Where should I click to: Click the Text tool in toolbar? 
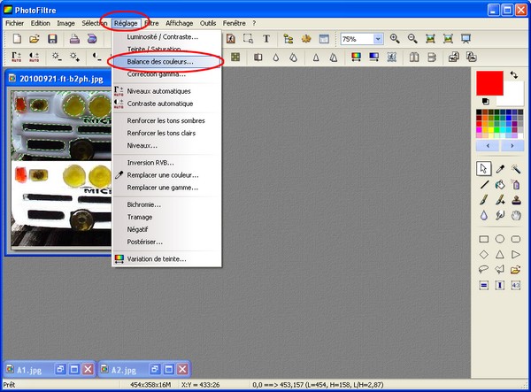click(265, 39)
